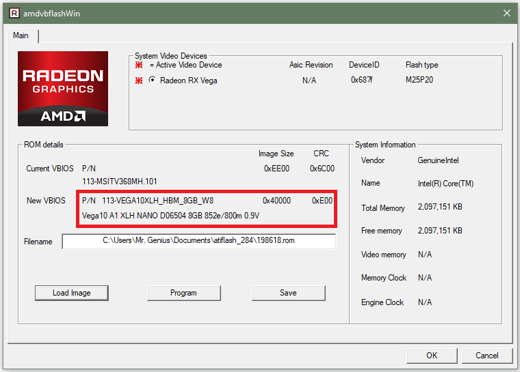520x372 pixels.
Task: Click the Image Size column label
Action: (276, 154)
